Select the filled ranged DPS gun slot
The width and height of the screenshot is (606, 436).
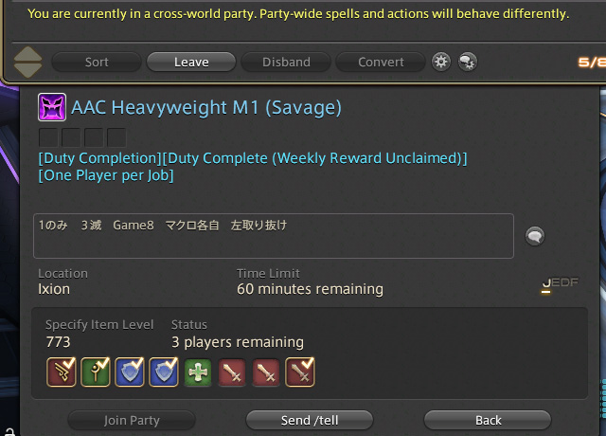(x=62, y=372)
